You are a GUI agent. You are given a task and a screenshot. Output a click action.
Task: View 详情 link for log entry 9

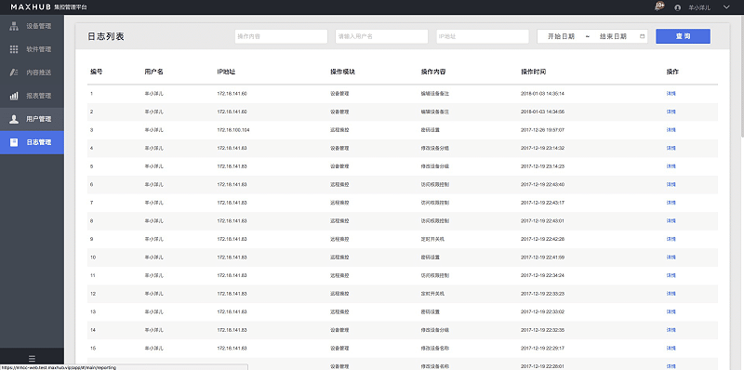pos(671,239)
